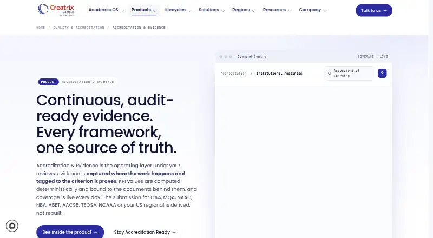The image size is (433, 238).
Task: Click the Assessment of learning search field
Action: (x=350, y=73)
